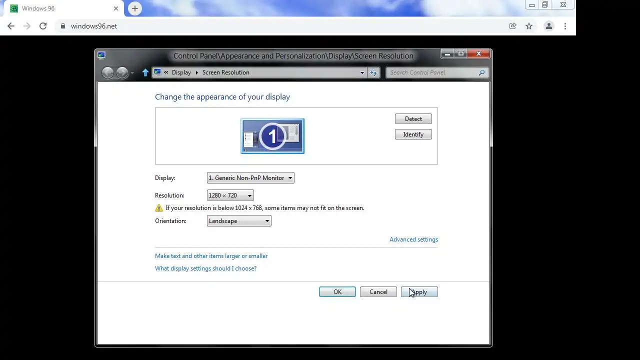Click the Apply button
Viewport: 640px width, 360px height.
419,292
